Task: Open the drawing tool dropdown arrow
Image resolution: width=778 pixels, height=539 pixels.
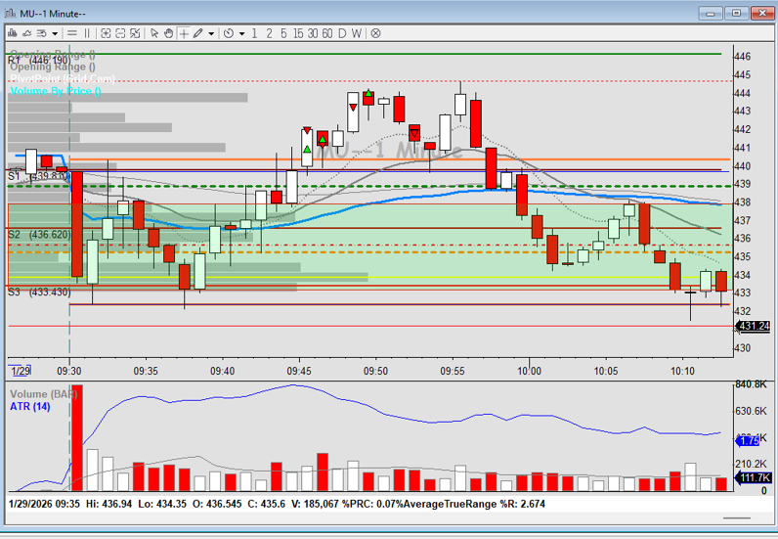Action: pyautogui.click(x=211, y=34)
